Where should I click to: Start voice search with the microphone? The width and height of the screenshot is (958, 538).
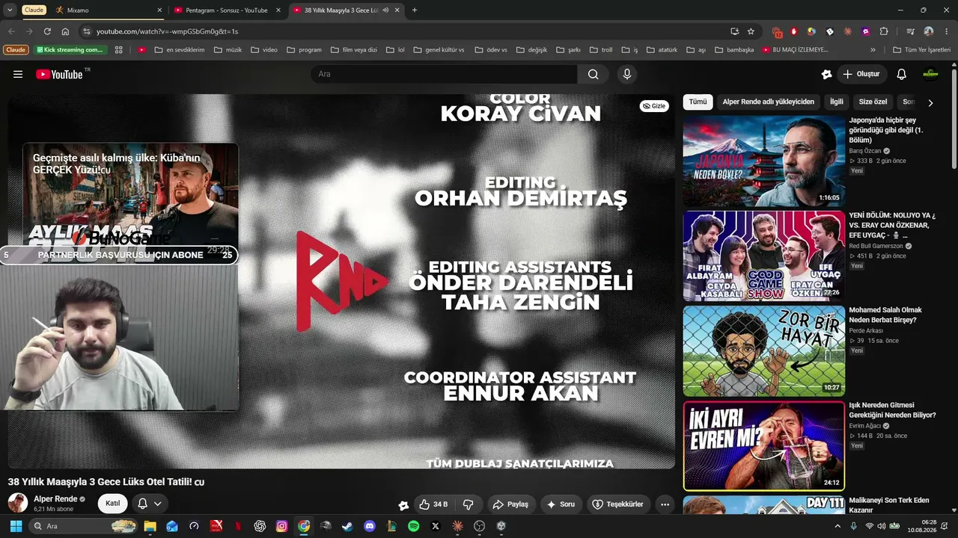click(x=627, y=74)
